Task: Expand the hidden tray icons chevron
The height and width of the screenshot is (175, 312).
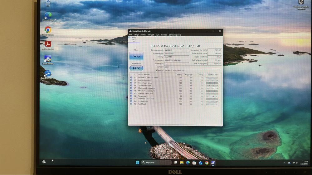Action: (285, 163)
